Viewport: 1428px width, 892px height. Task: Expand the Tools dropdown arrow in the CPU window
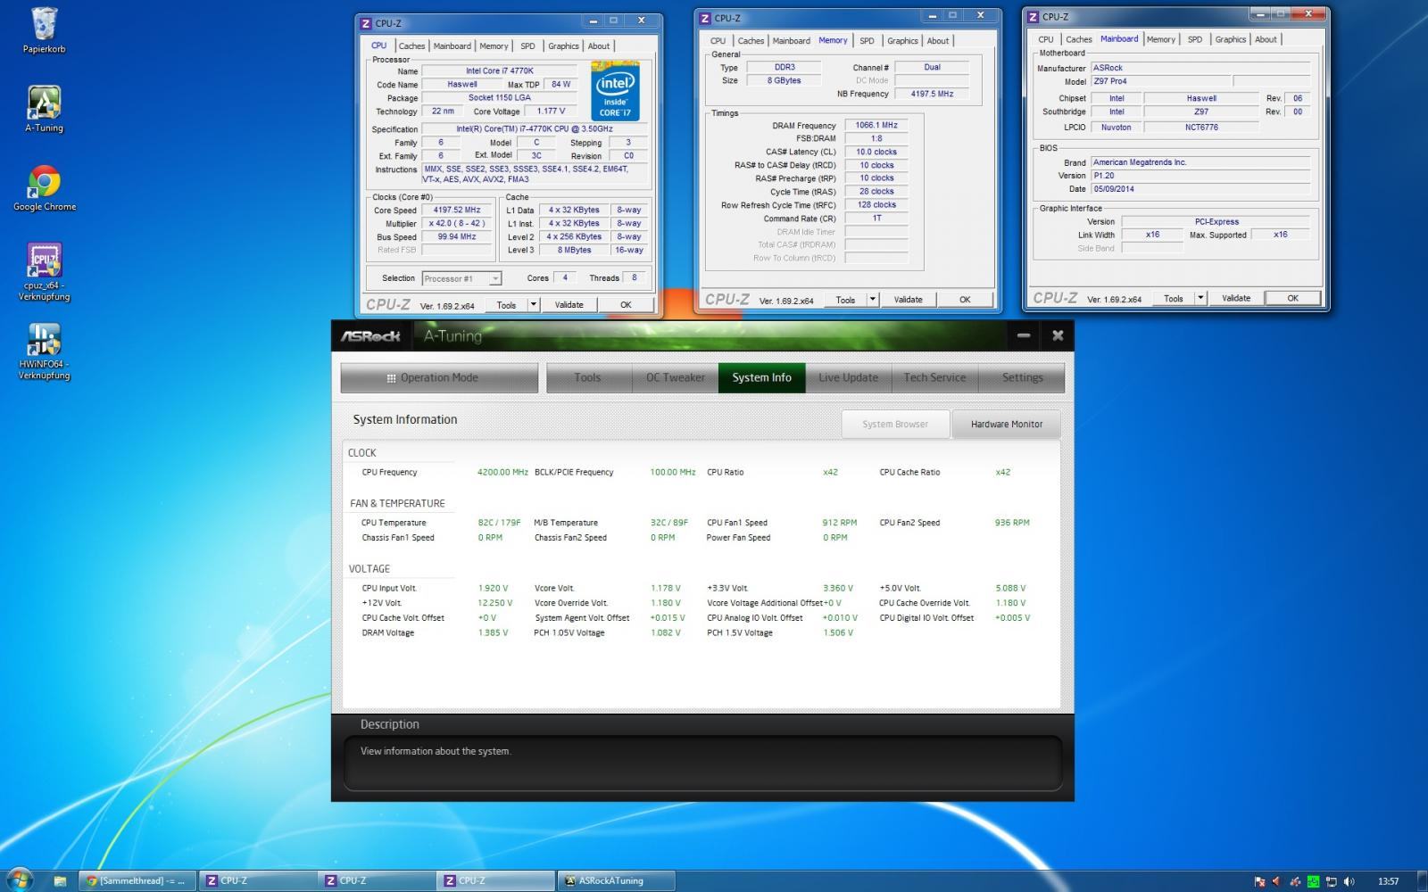(x=534, y=304)
